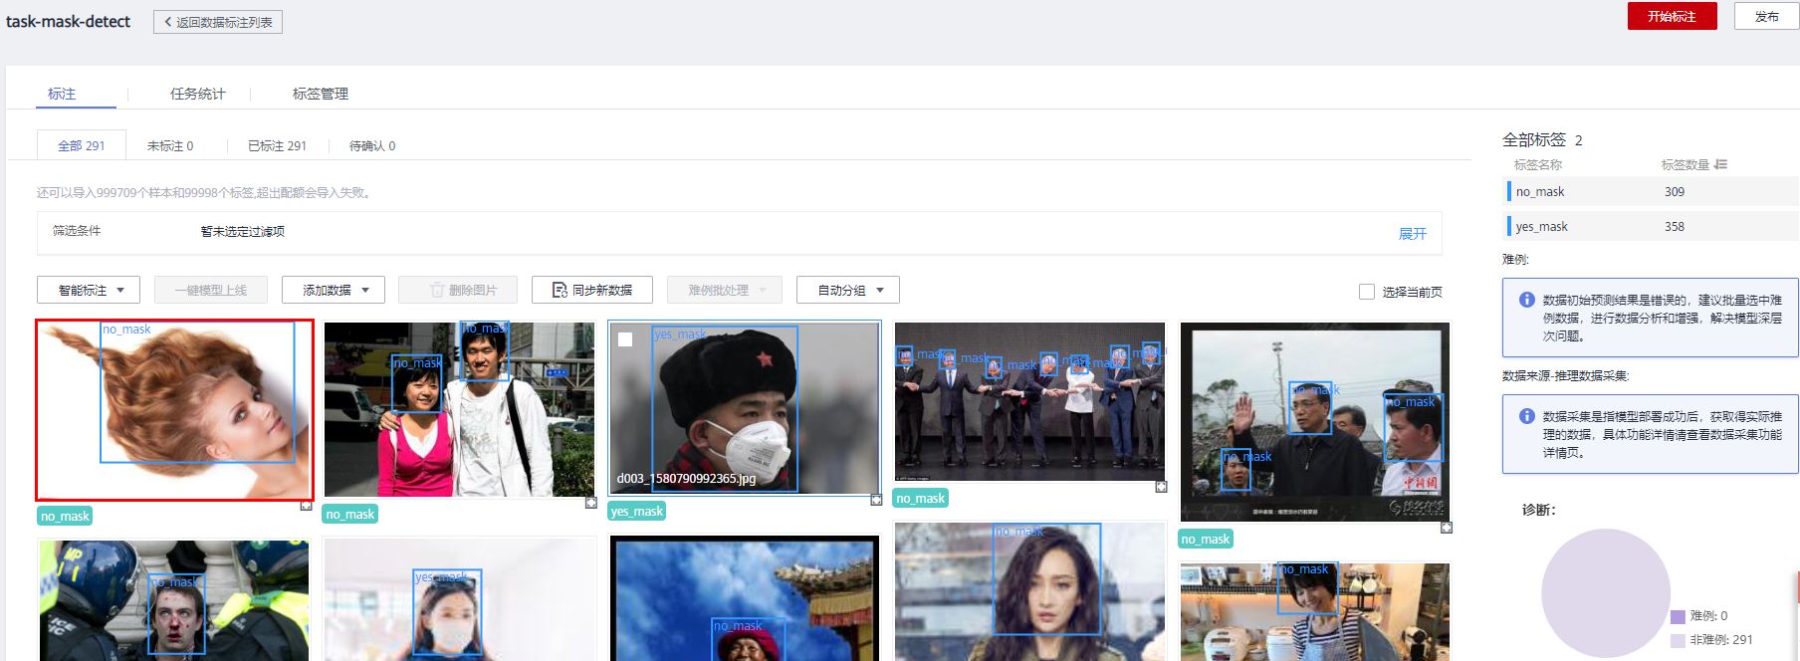Check the checkbox on d003 mask image
The image size is (1800, 661).
[625, 339]
